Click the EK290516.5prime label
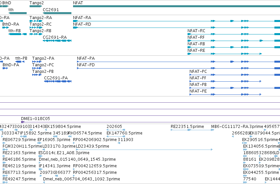The width and height of the screenshot is (280, 184). tap(260, 140)
